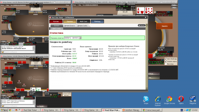Click the hand ID link in table 14219
The width and height of the screenshot is (199, 112).
click(91, 5)
